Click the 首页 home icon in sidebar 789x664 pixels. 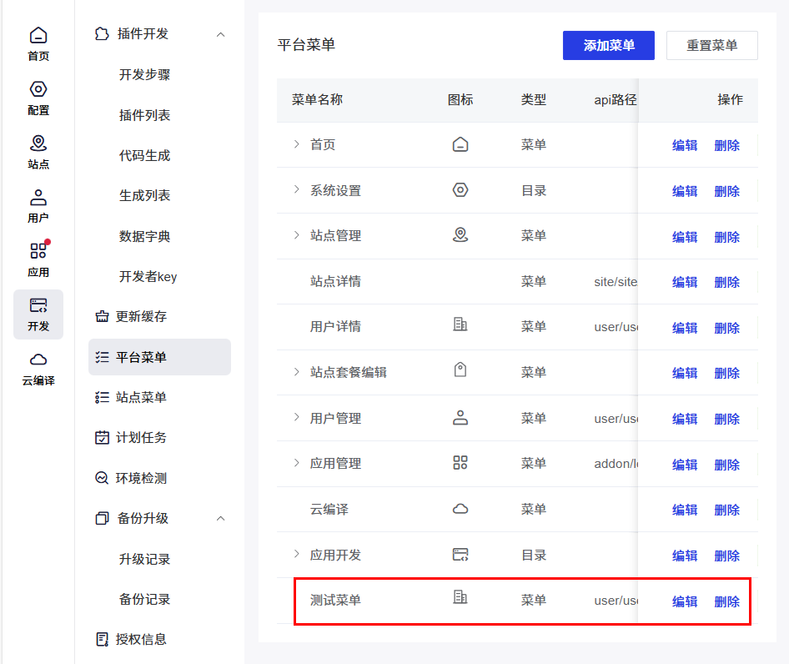point(38,36)
